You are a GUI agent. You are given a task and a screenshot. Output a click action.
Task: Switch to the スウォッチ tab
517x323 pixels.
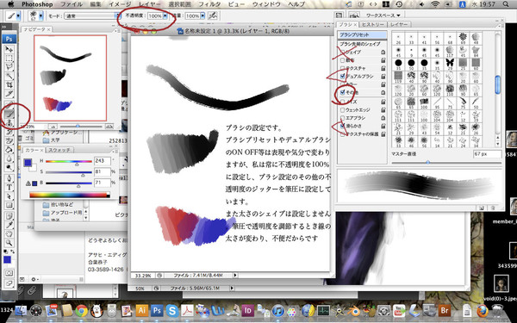pyautogui.click(x=59, y=150)
